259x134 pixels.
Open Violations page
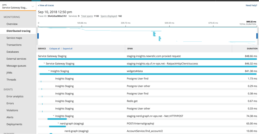point(12,110)
